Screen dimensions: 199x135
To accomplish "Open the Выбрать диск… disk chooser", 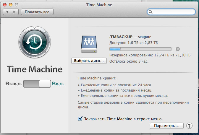I will pyautogui.click(x=88, y=61).
